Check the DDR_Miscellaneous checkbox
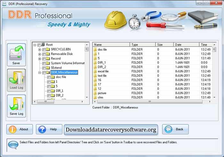 [x=44, y=73]
